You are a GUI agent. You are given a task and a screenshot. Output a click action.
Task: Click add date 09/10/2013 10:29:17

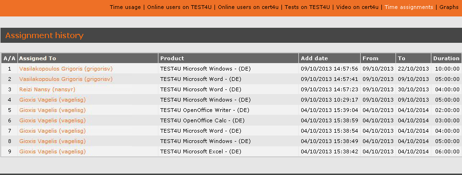point(330,100)
